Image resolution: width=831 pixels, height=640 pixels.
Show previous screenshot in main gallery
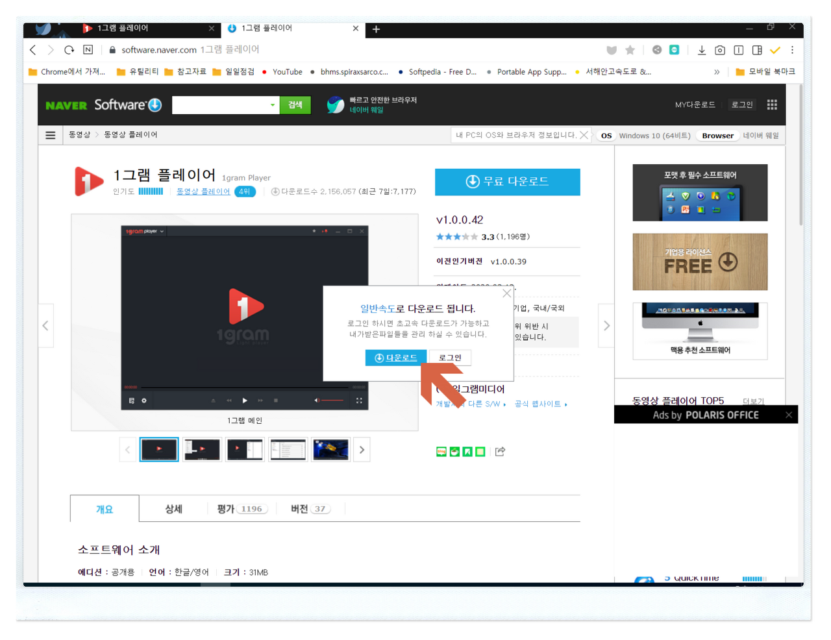pos(45,325)
